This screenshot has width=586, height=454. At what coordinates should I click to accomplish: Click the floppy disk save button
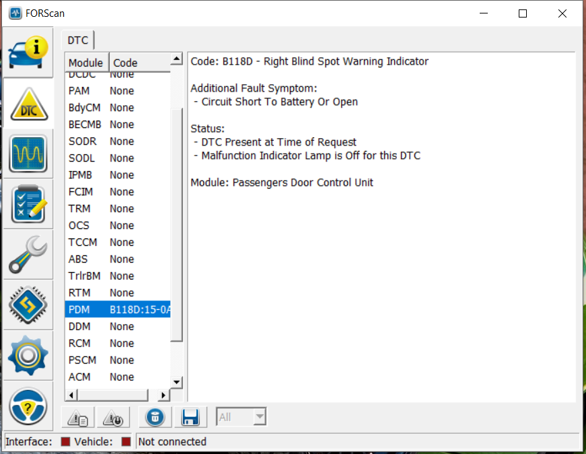pyautogui.click(x=190, y=417)
